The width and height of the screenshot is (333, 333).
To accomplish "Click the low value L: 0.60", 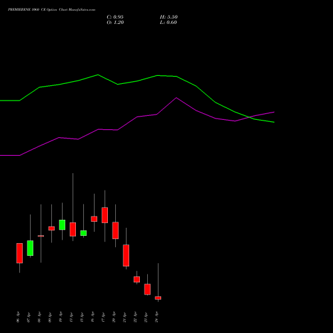I will [x=168, y=23].
